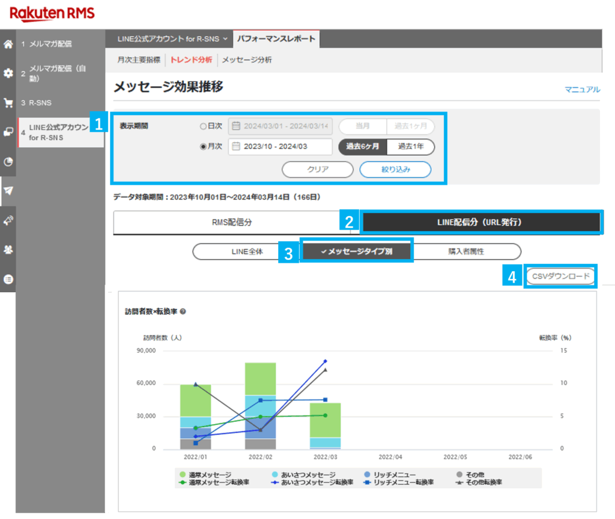Expand LINE公式アカウント for R-SNS dropdown
Screen dimensions: 615x519
[x=169, y=39]
